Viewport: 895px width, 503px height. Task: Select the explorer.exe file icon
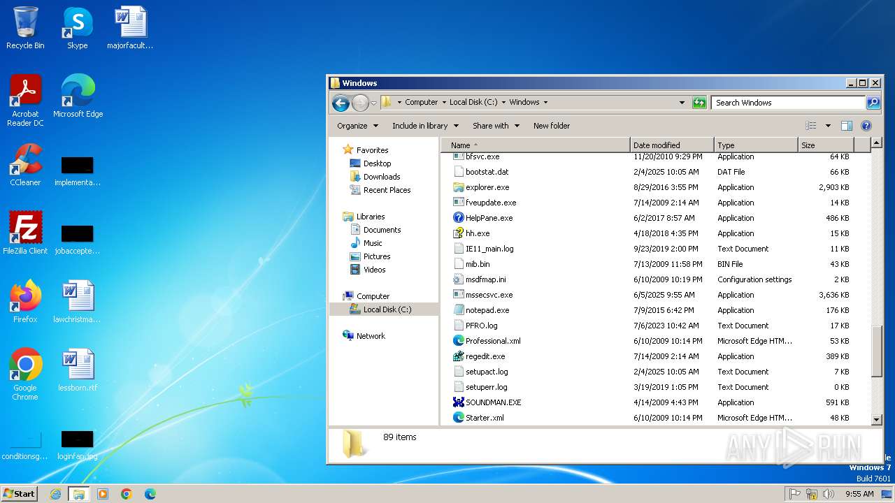coord(459,187)
